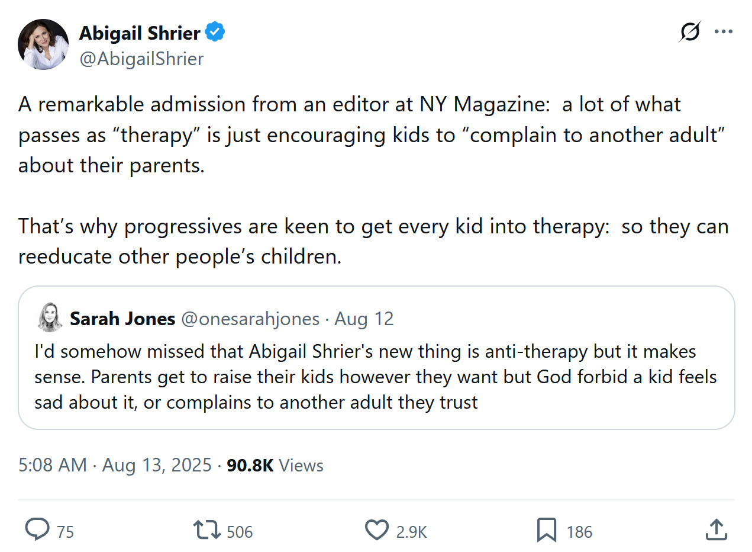Click the Abigail Shrier display name
752x552 pixels.
click(140, 33)
